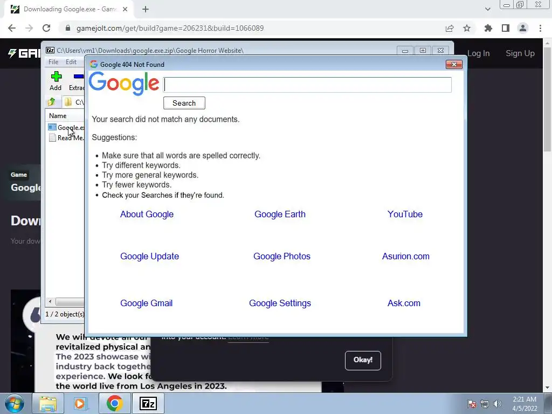Open the Asurion.com link

[405, 256]
